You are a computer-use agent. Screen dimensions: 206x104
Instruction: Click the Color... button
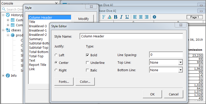[x=85, y=82]
